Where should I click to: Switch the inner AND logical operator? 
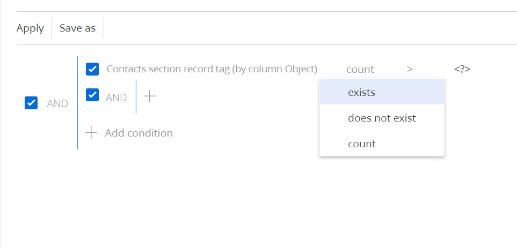coord(116,97)
